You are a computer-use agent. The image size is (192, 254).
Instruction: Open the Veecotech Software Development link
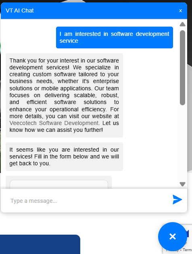[54, 123]
